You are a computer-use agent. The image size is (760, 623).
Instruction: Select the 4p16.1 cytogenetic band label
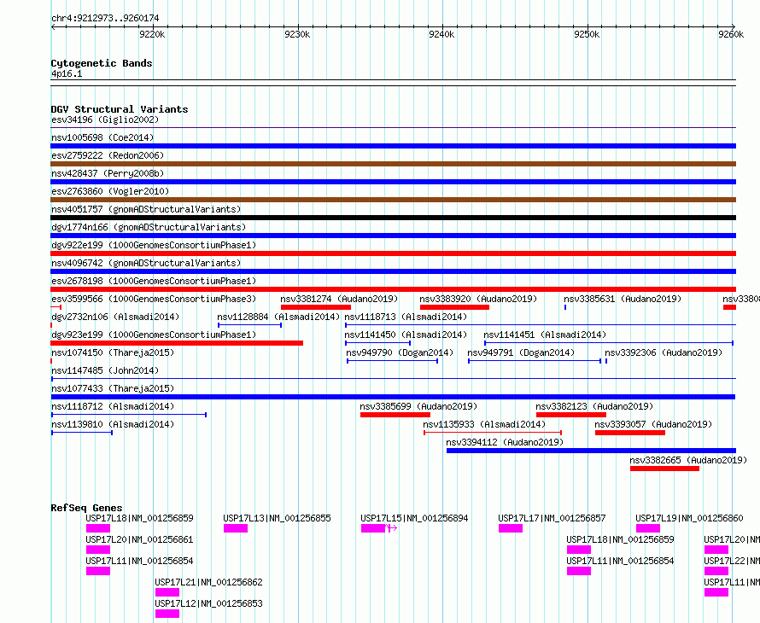(67, 73)
